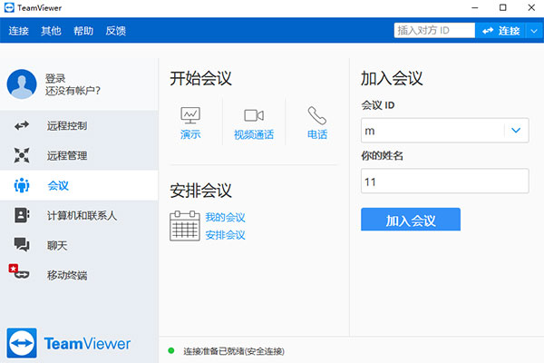Maximize the TeamViewer window
The image size is (544, 363).
pos(502,7)
